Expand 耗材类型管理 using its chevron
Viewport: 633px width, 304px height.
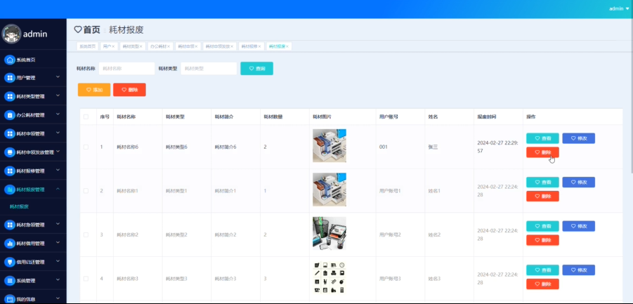tap(58, 95)
